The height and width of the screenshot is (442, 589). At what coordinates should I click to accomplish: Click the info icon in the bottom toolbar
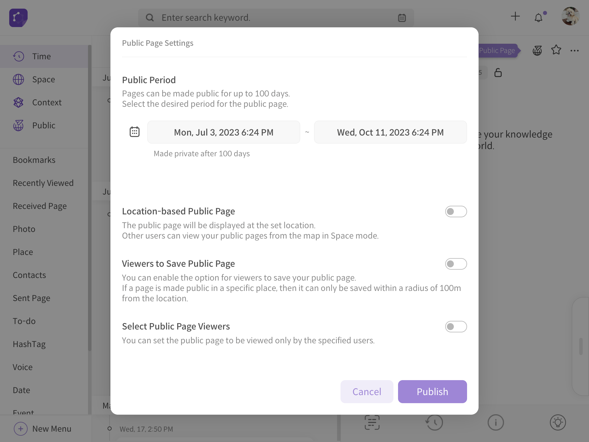click(x=496, y=422)
